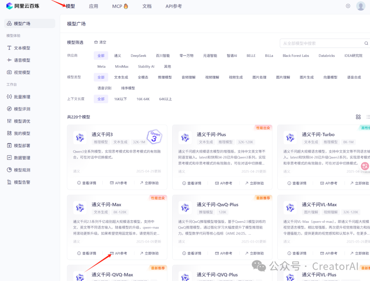
Task: Filter model type by 向量模型
Action: 330,77
